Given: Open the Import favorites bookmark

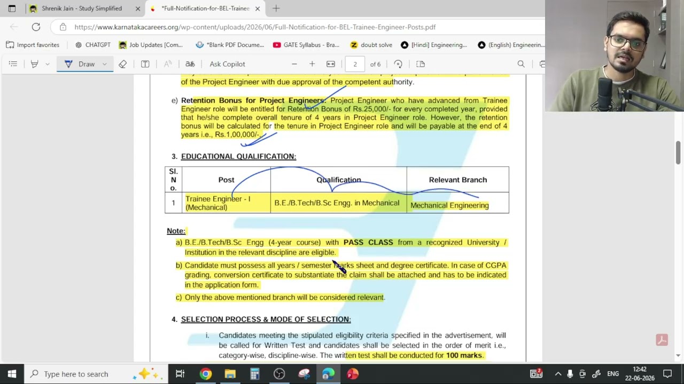Looking at the screenshot, I should coord(33,45).
